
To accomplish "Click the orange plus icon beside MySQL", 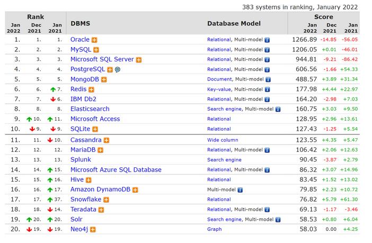I will point(96,50).
